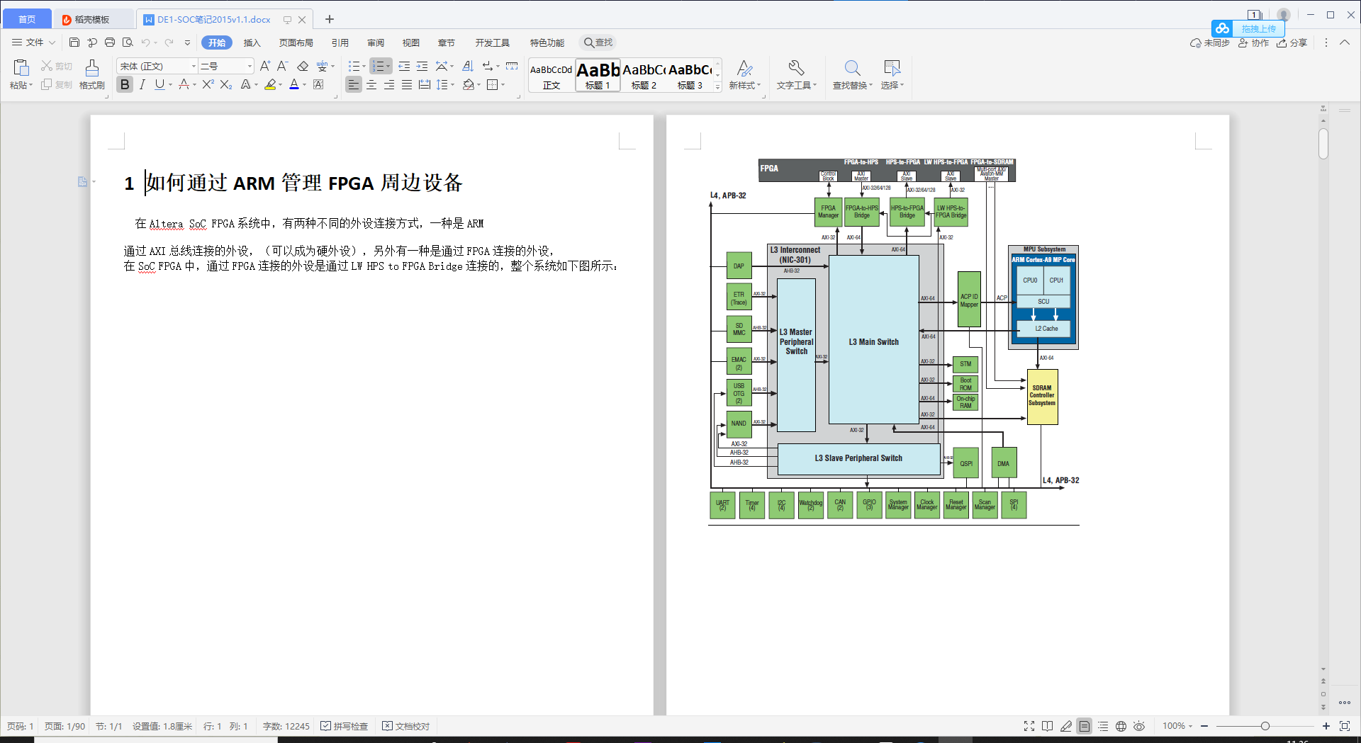Open the highlight color yellow swatch

coord(270,84)
